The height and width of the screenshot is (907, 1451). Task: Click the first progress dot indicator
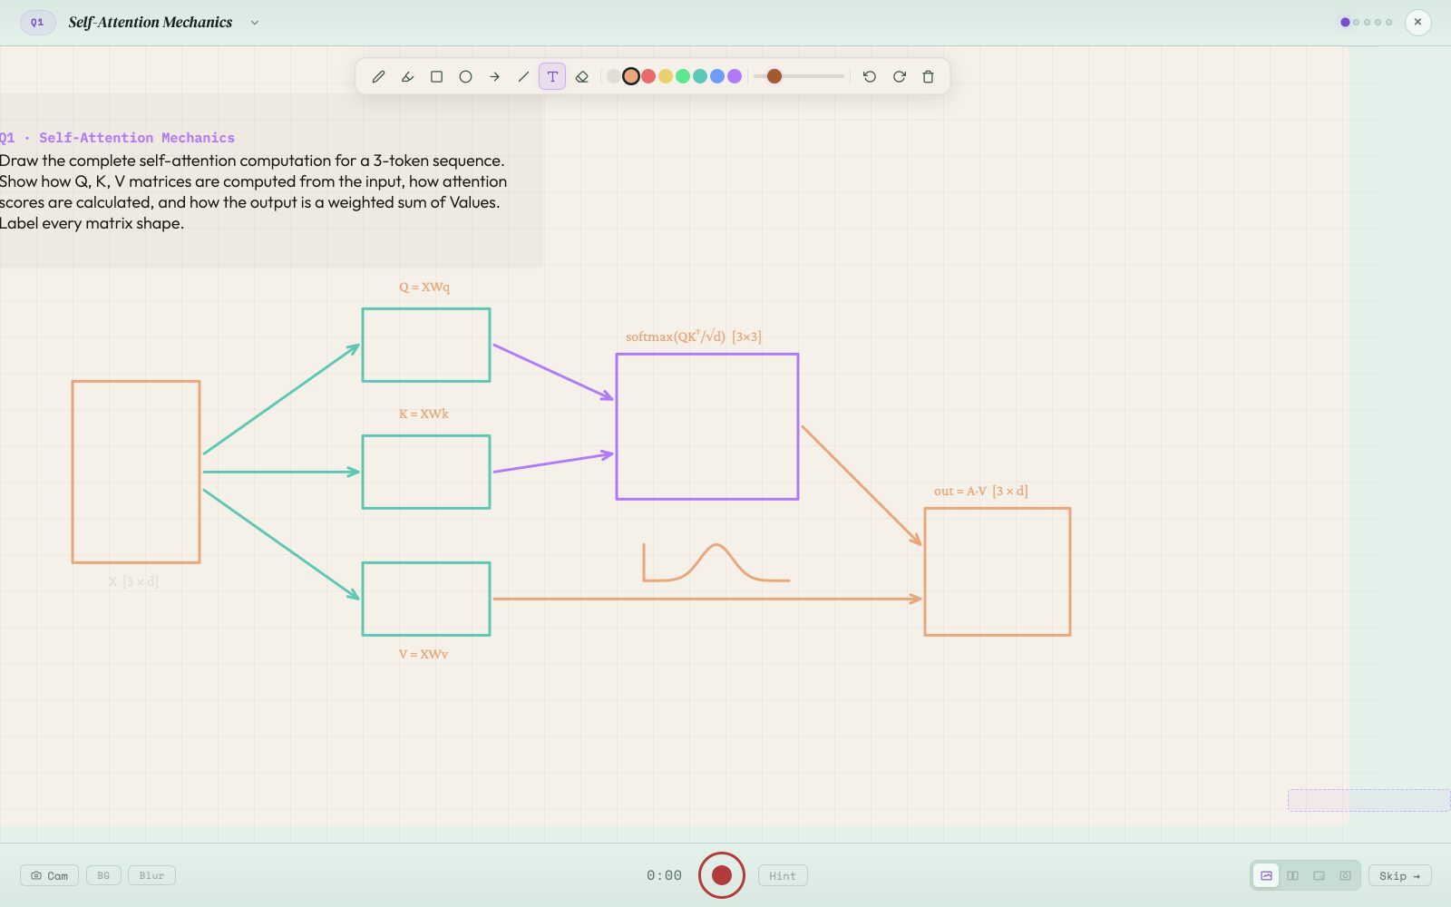[1345, 22]
